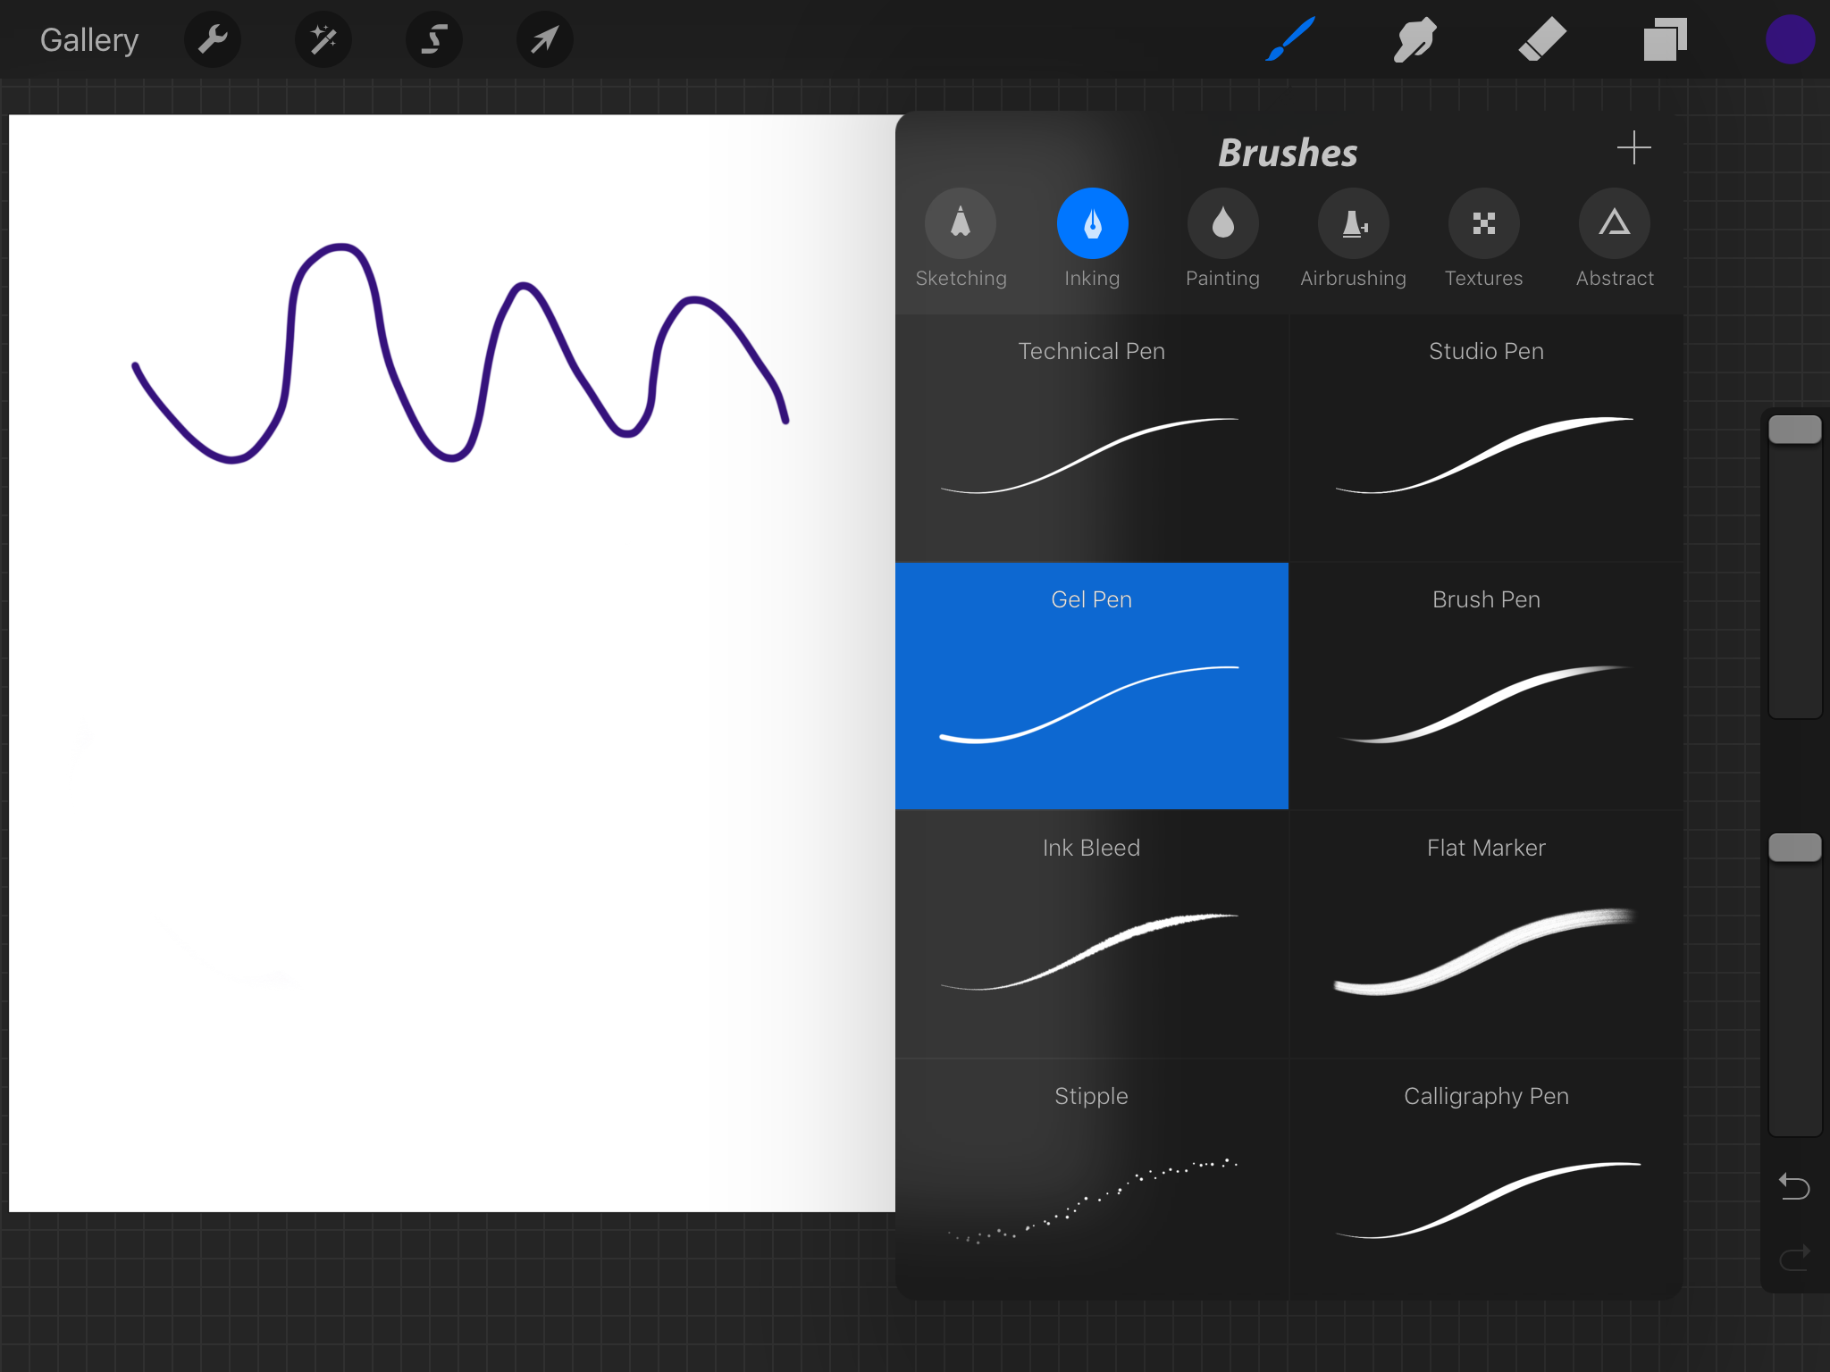Viewport: 1830px width, 1372px height.
Task: Open the Layers panel icon
Action: (1665, 40)
